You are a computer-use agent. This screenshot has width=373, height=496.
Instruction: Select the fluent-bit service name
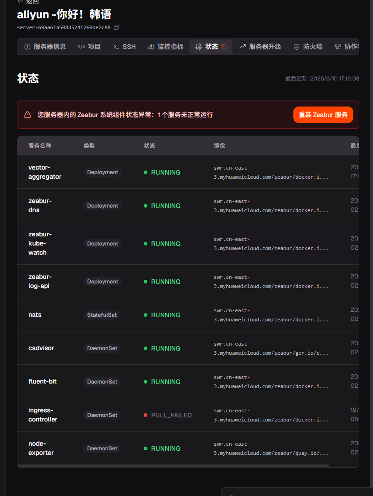(x=43, y=382)
